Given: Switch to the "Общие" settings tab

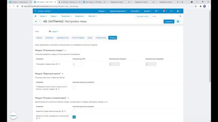Looking at the screenshot, I should pos(39,38).
